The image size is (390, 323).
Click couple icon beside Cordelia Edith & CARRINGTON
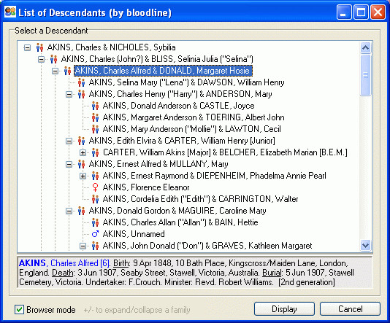[x=95, y=199]
